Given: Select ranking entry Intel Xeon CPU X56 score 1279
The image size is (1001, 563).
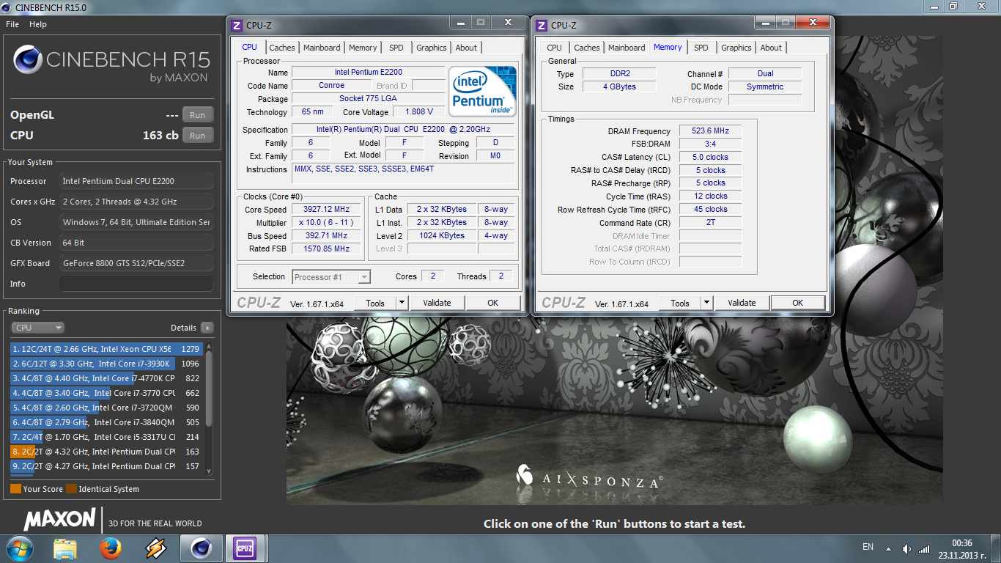Looking at the screenshot, I should click(106, 349).
